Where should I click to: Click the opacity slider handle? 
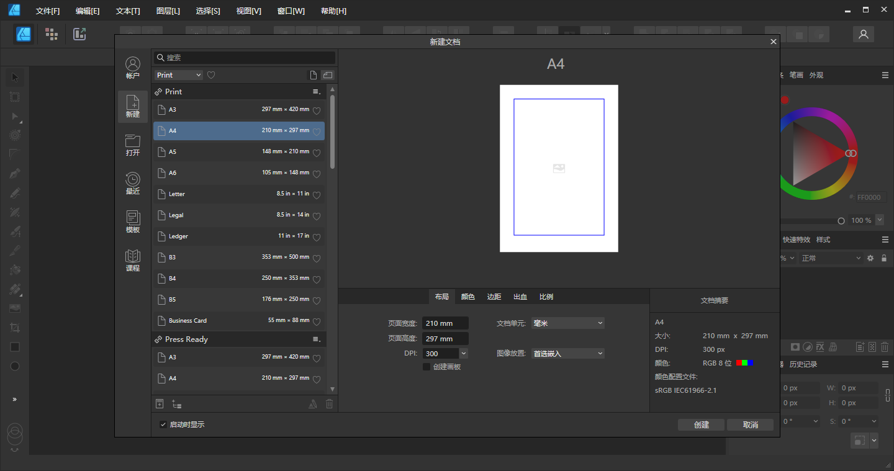[x=841, y=220]
